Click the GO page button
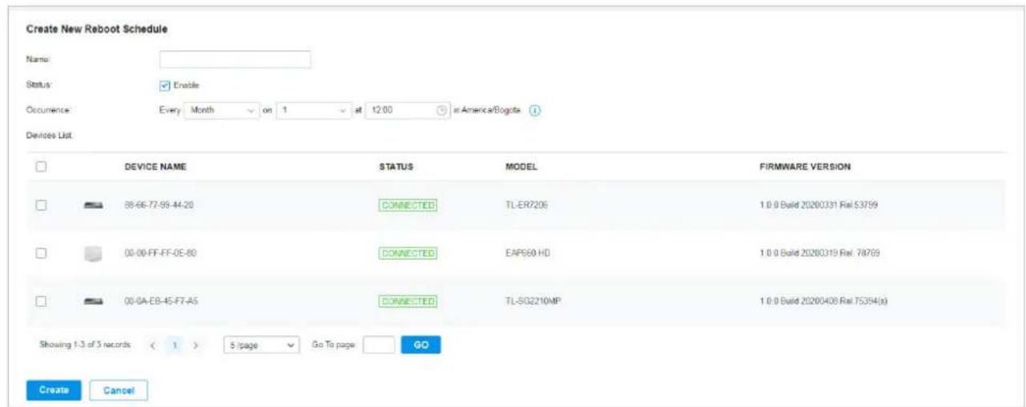The width and height of the screenshot is (1026, 407). click(421, 345)
